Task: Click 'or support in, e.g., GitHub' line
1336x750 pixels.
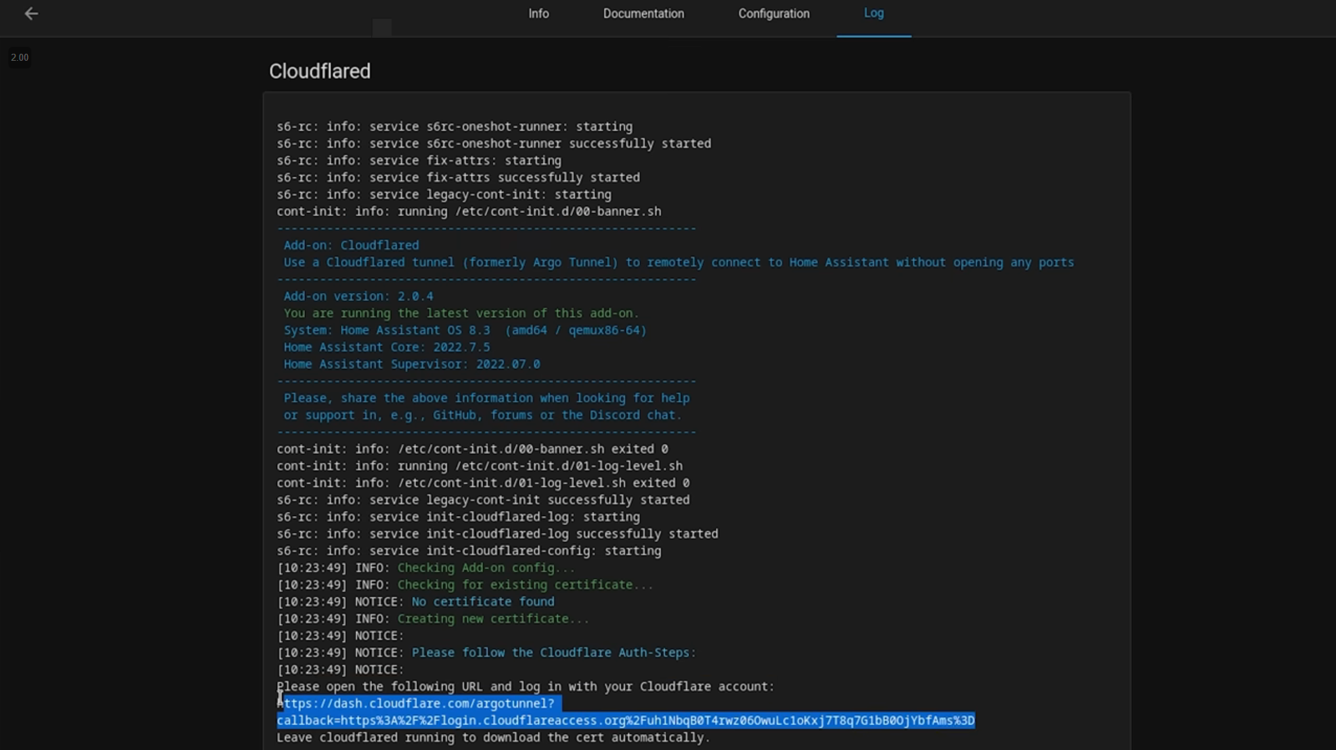Action: coord(482,415)
